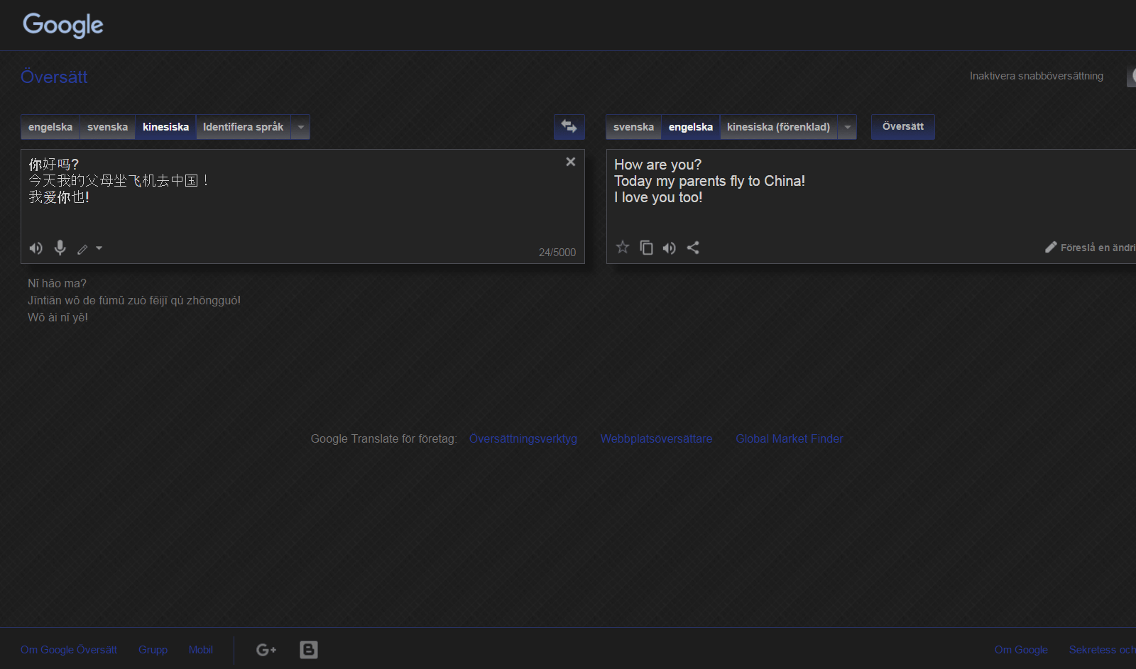
Task: Listen to the Chinese source text
Action: pyautogui.click(x=36, y=248)
